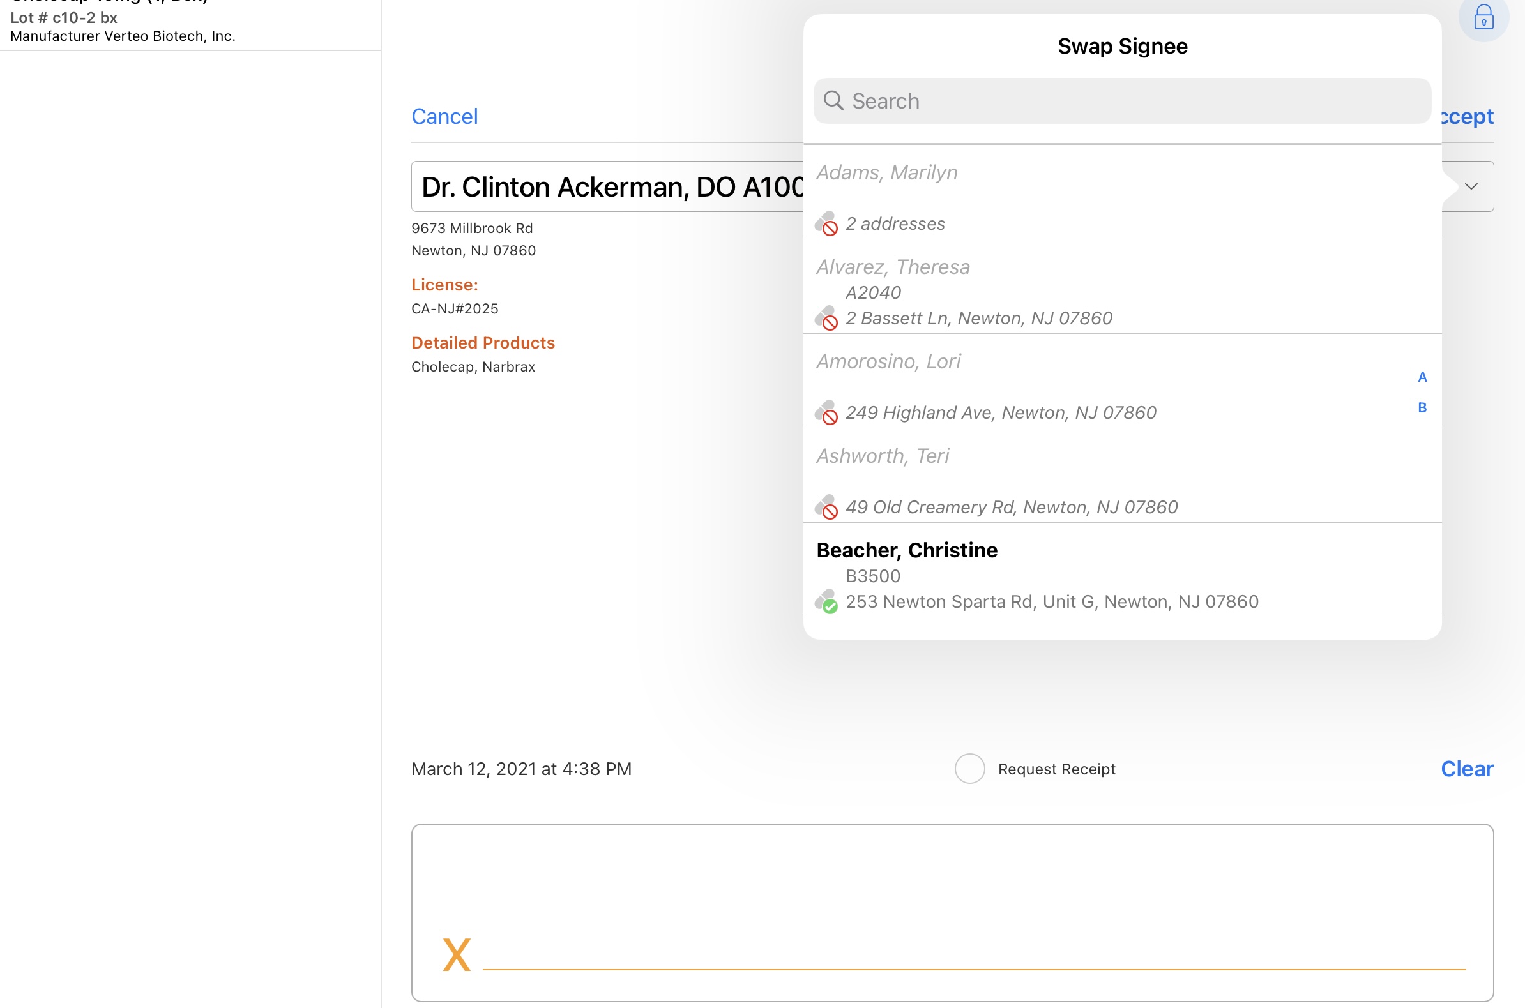
Task: Select Beacher, Christine as signee
Action: point(907,551)
